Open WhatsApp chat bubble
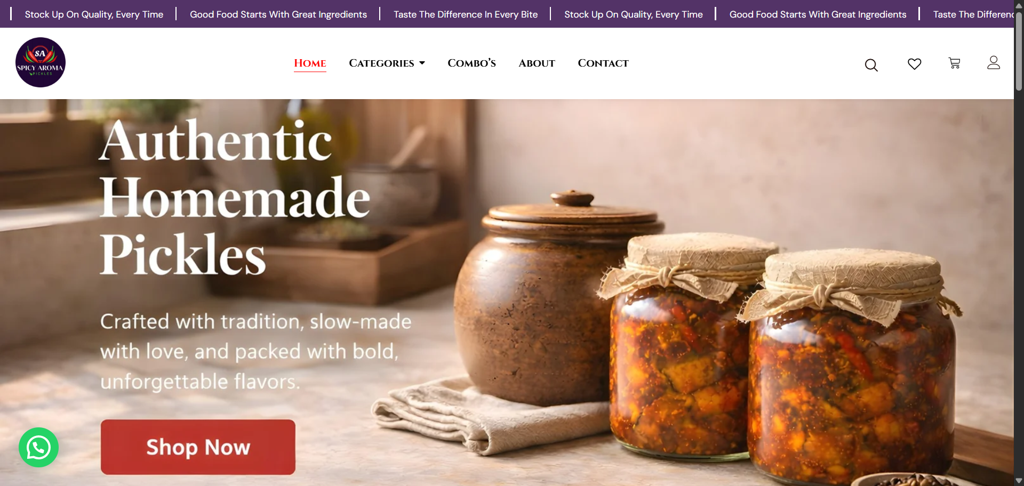The image size is (1024, 486). 38,447
